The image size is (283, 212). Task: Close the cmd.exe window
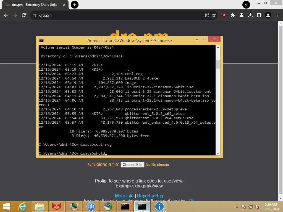click(x=214, y=39)
